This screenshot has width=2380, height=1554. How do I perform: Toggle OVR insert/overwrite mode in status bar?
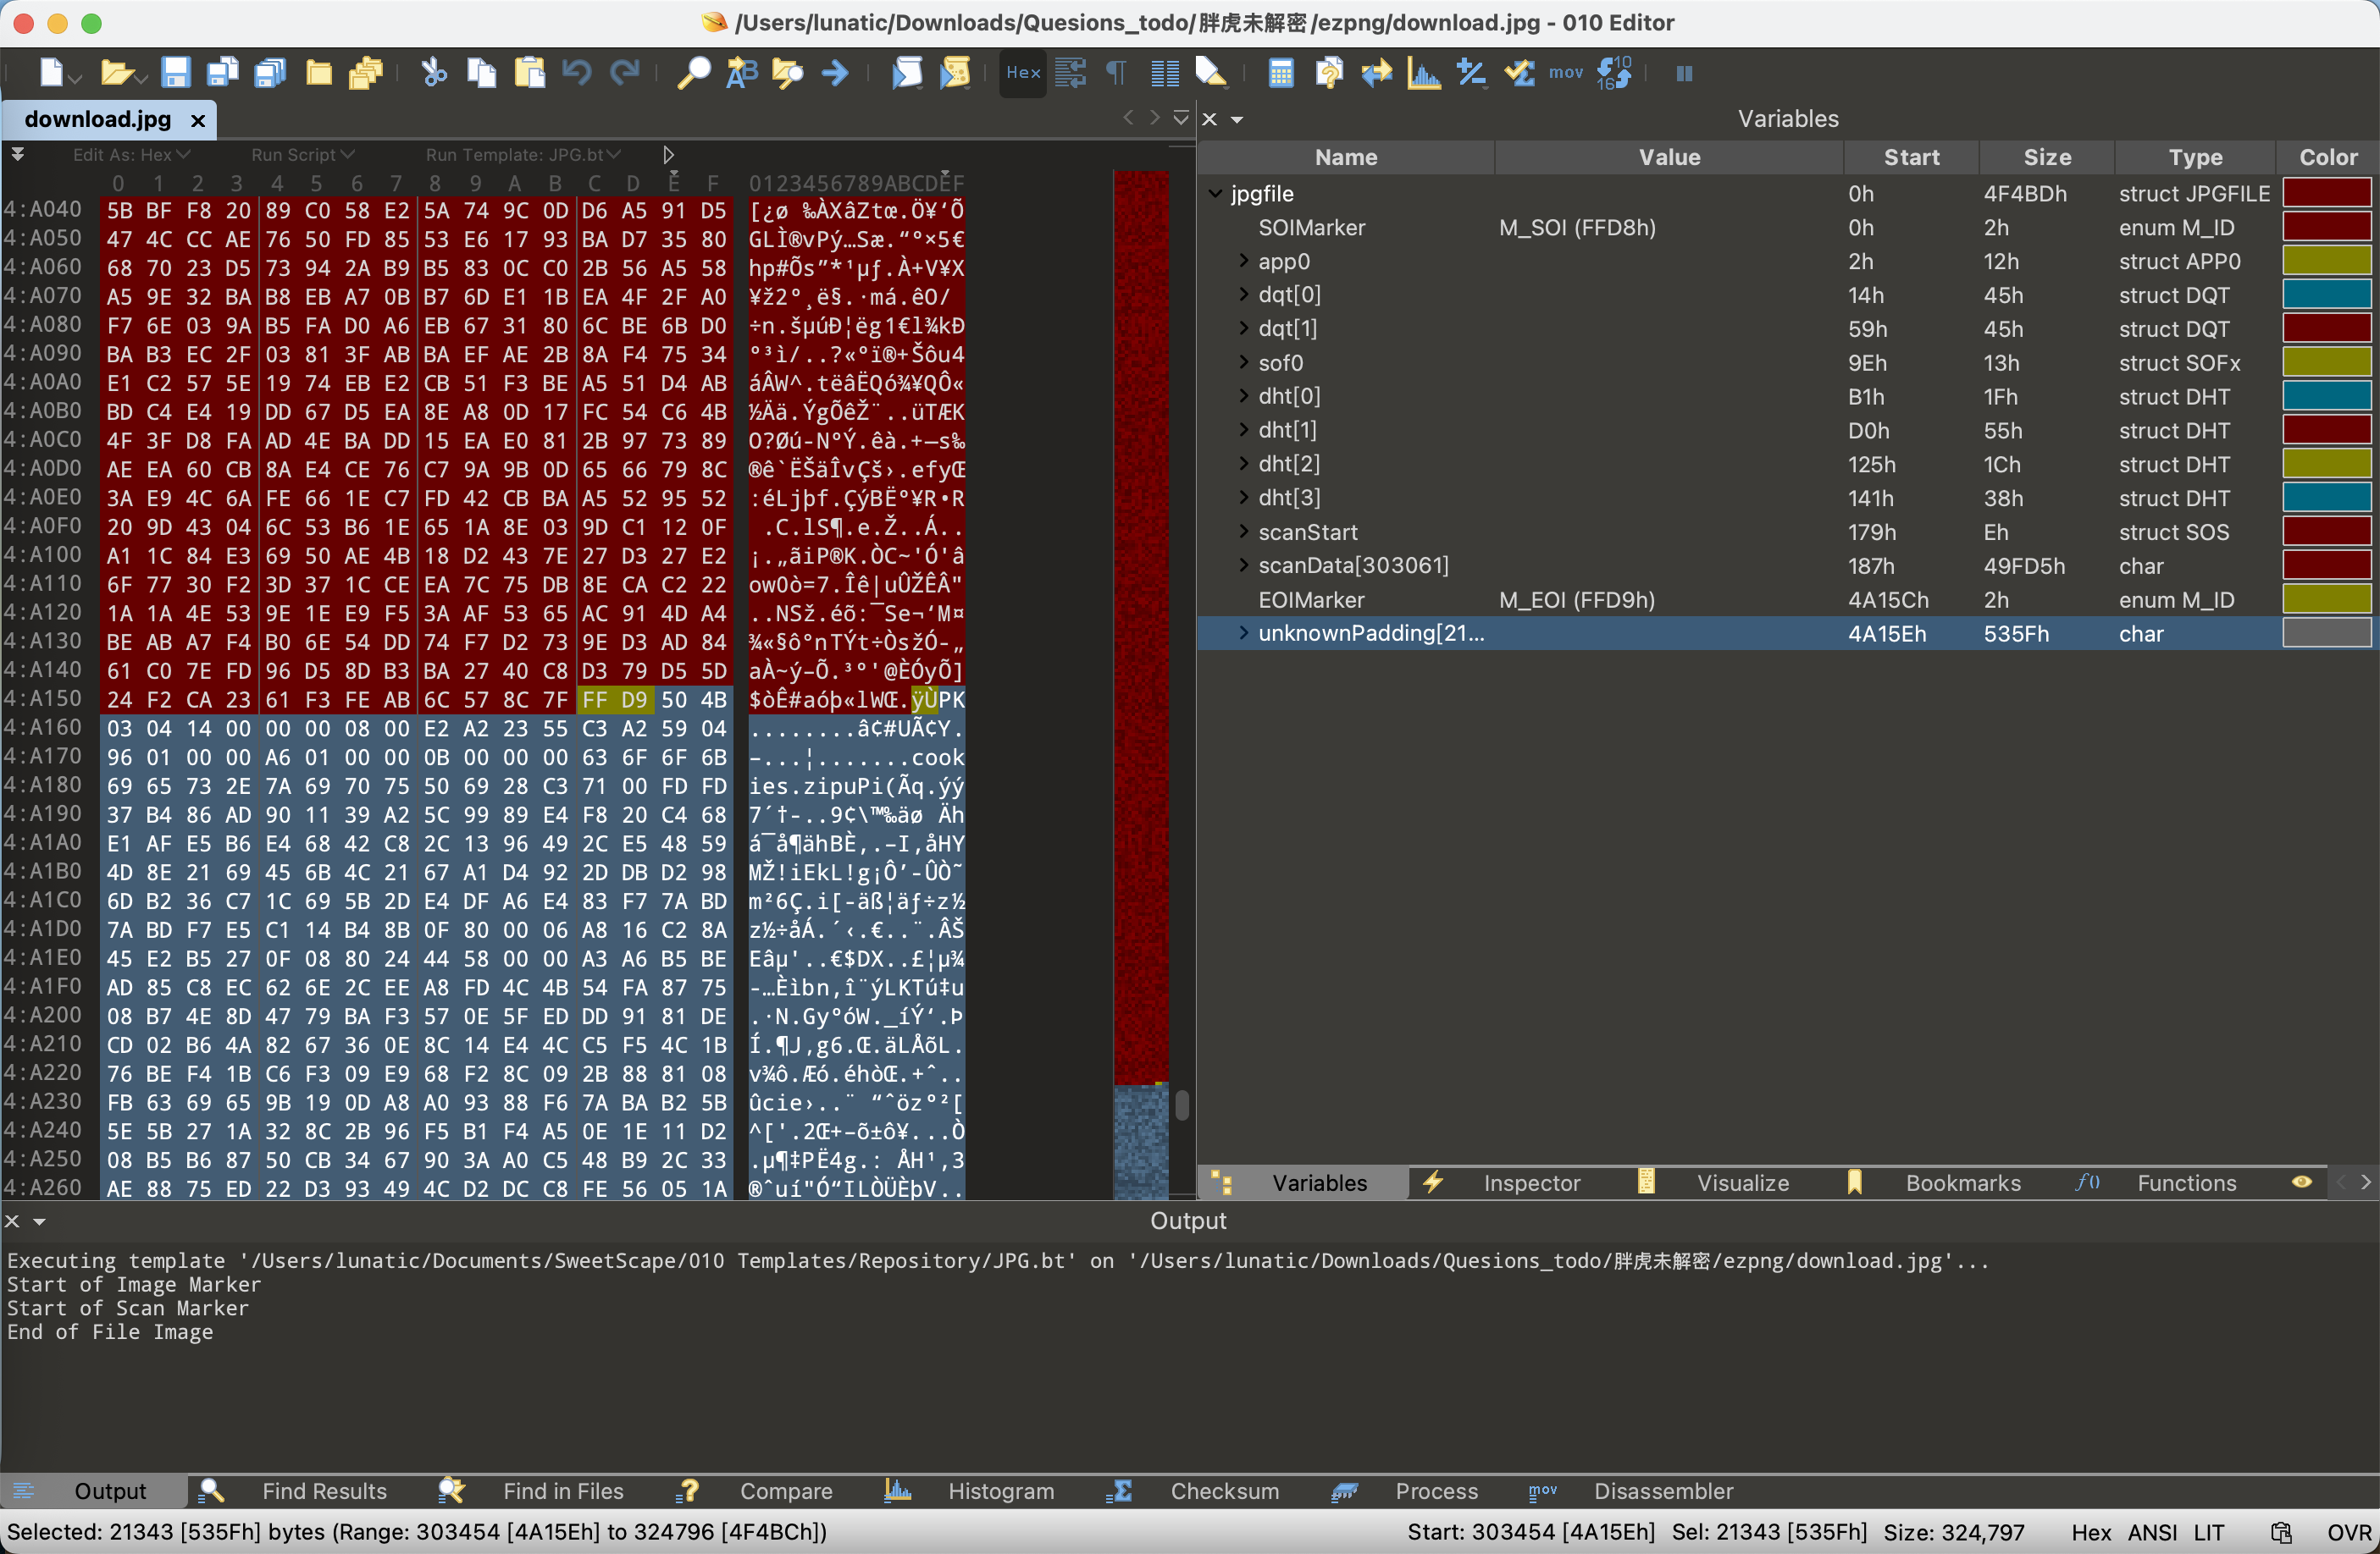click(x=2349, y=1532)
